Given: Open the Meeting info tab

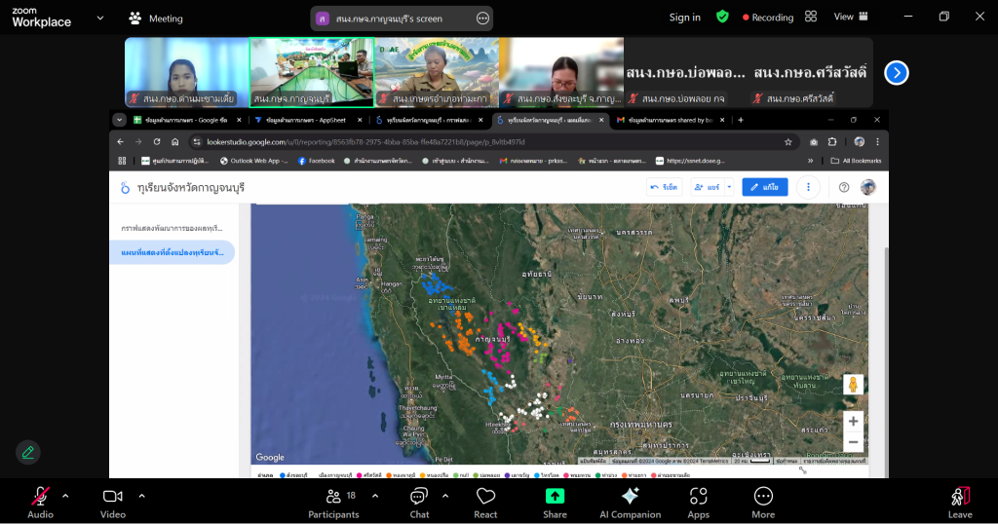Looking at the screenshot, I should [x=156, y=19].
